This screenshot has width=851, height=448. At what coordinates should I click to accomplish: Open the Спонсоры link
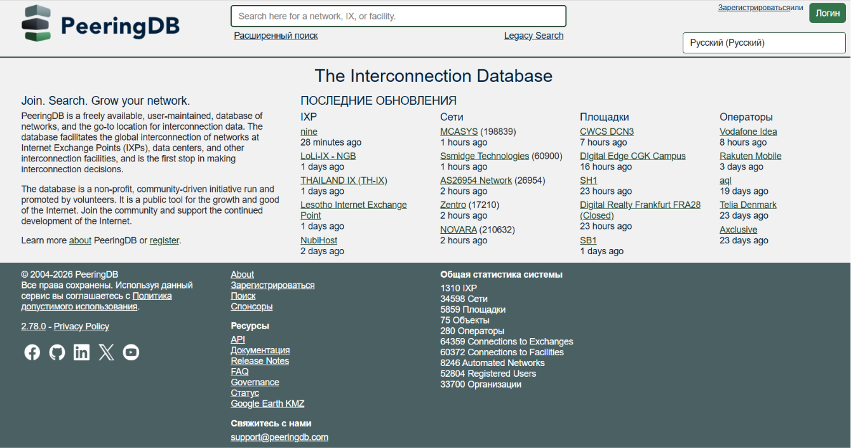pyautogui.click(x=251, y=306)
